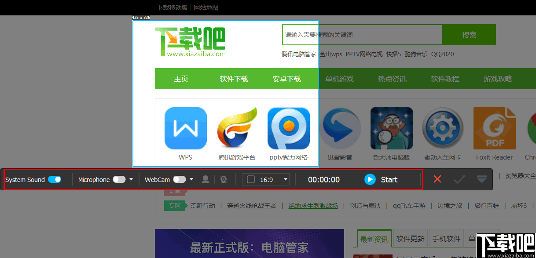Click the pptv聚力网络 app icon
Viewport: 536px width, 258px height.
[x=288, y=128]
